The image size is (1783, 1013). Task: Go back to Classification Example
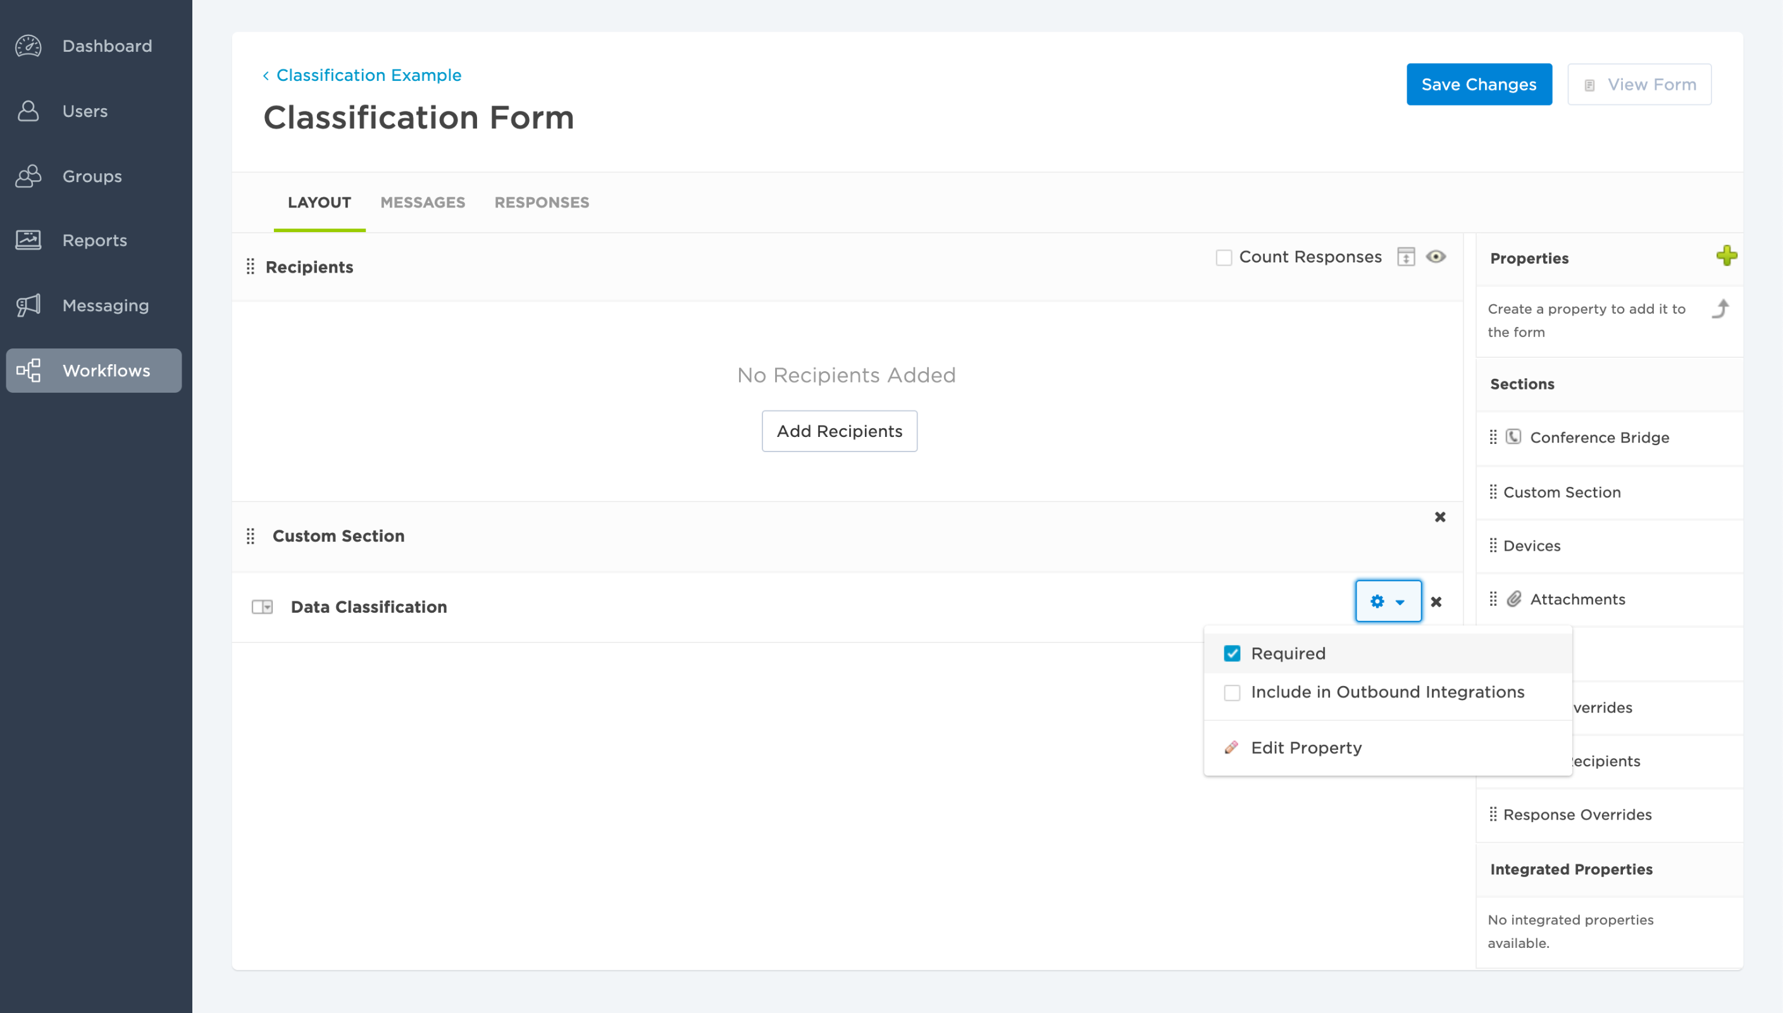[x=369, y=75]
